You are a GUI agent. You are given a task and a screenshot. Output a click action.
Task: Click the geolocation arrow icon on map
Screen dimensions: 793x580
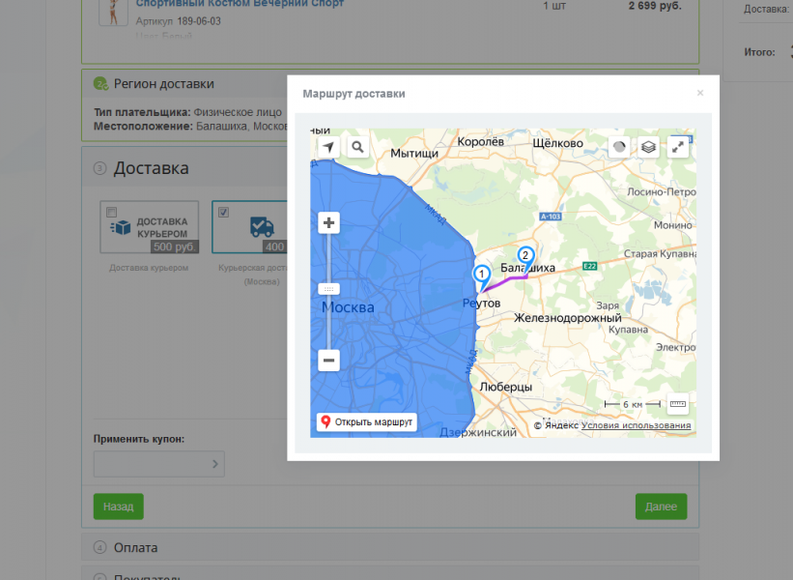328,147
